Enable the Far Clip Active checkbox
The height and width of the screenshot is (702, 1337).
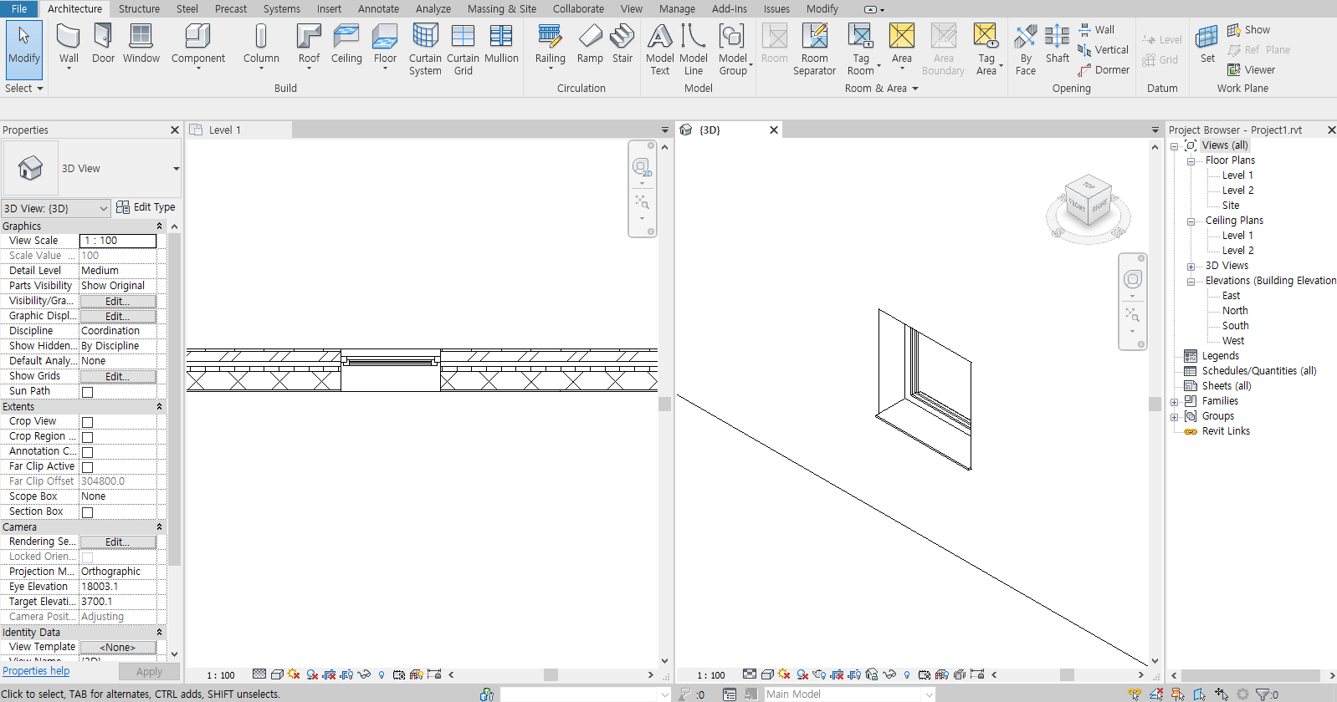click(87, 467)
